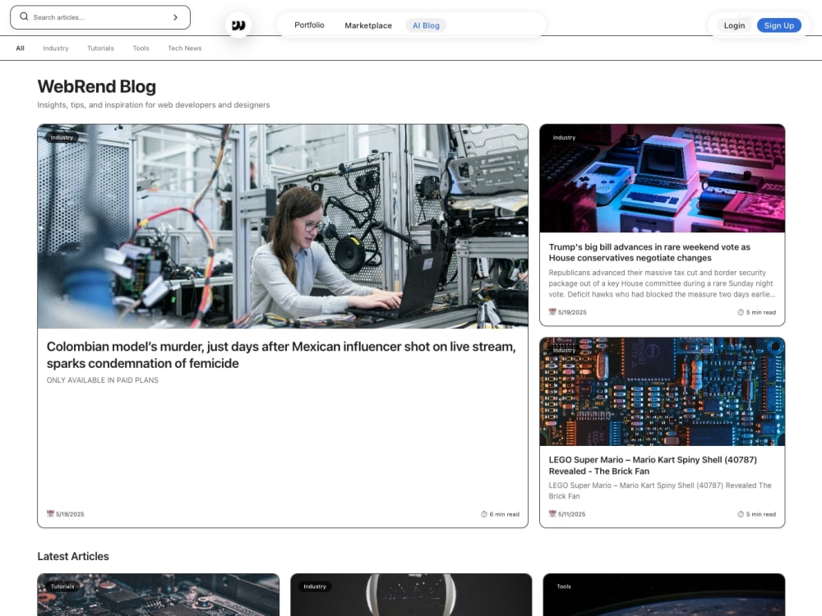Show the Tech News category
Image resolution: width=822 pixels, height=616 pixels.
pos(184,48)
